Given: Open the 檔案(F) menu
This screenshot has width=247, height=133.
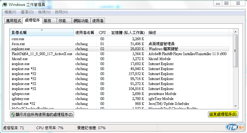Looking at the screenshot, I should click(x=10, y=12).
